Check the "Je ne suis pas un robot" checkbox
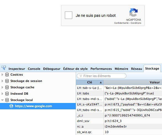162x135 pixels. (69, 15)
